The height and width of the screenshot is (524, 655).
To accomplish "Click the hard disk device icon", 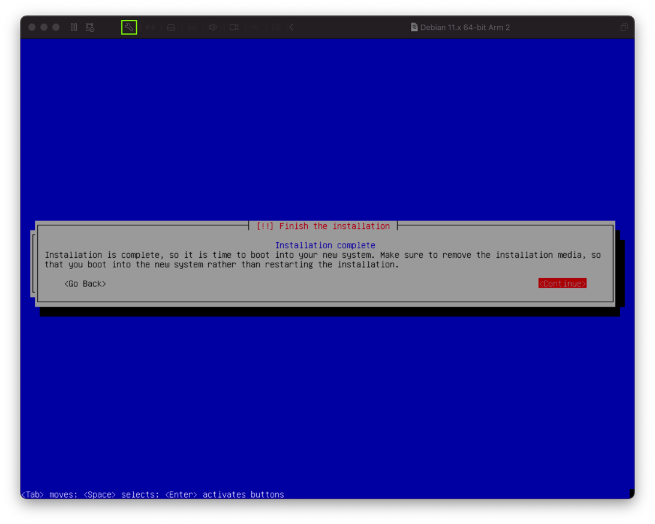I will (171, 27).
